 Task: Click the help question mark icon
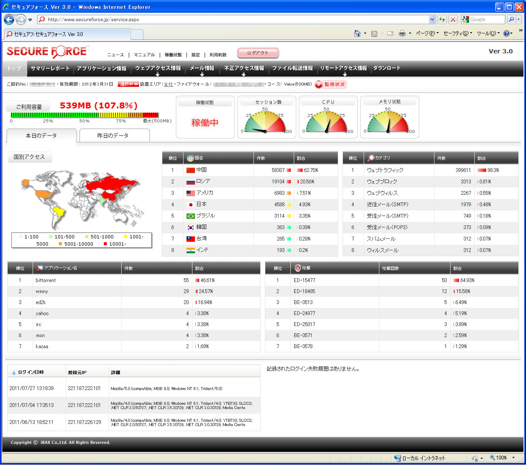pos(506,33)
